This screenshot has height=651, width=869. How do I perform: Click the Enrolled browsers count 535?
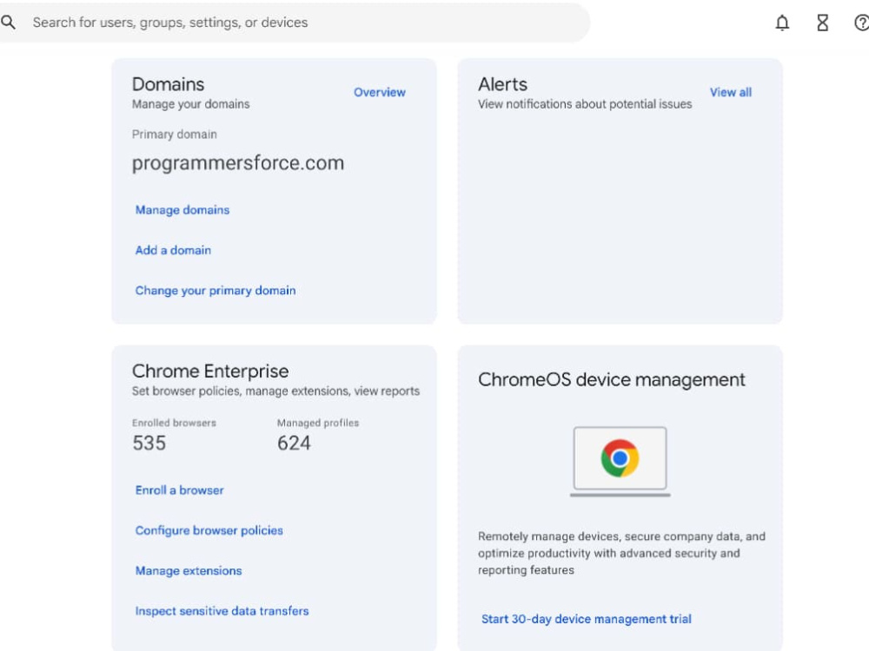tap(149, 443)
